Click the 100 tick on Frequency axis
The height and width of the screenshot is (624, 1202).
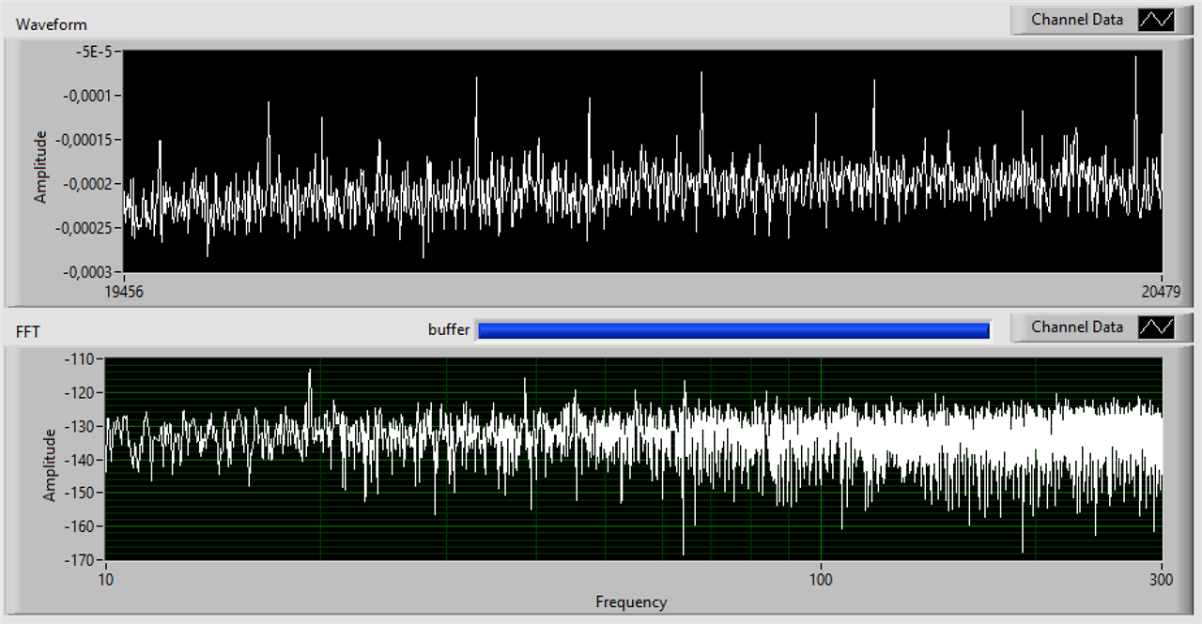click(822, 579)
